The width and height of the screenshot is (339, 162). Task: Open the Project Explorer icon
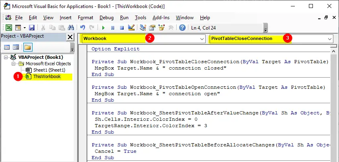(143, 28)
